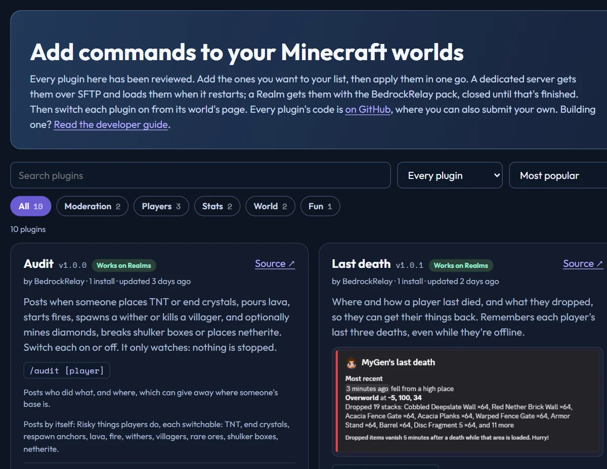Screen dimensions: 607x469
Task: Select the World filter pill
Action: 270,206
